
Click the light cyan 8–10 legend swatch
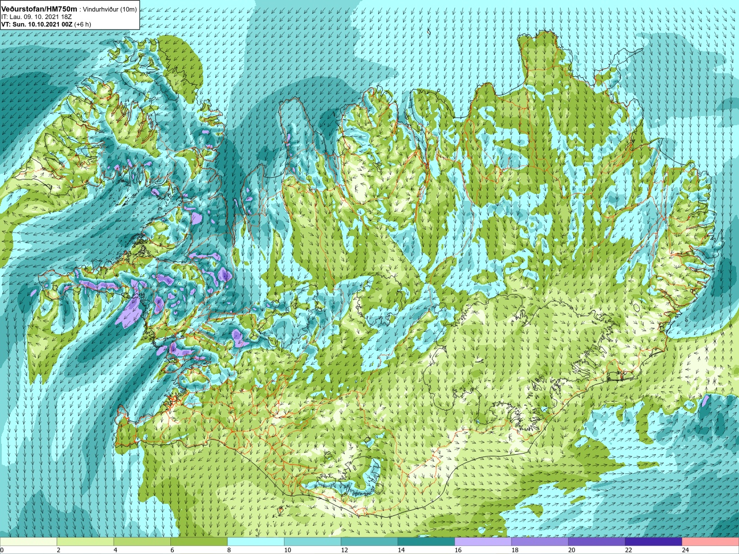(256, 542)
